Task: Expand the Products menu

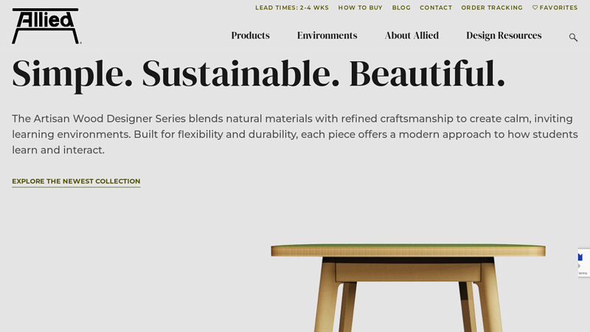Action: pos(250,35)
